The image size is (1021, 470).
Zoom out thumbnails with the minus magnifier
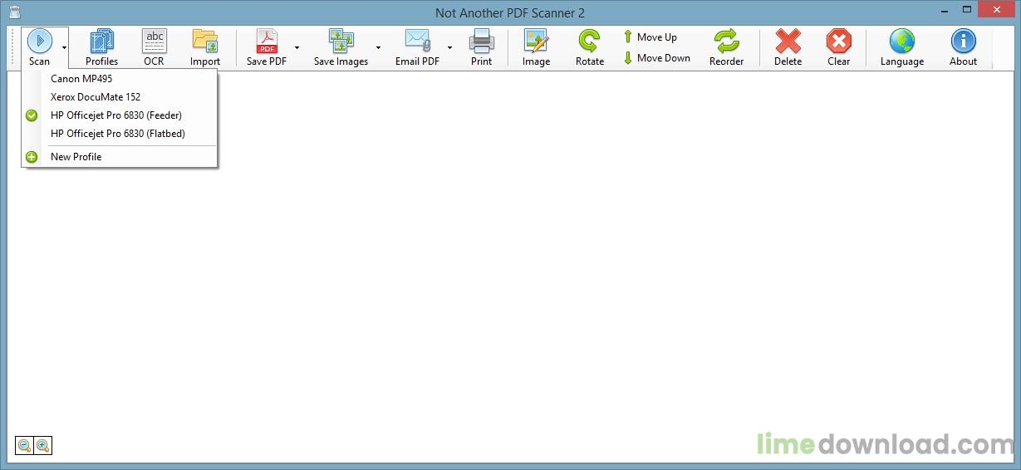(x=25, y=446)
